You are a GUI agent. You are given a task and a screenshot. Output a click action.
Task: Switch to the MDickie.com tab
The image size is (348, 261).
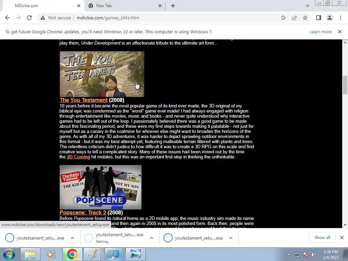pyautogui.click(x=42, y=6)
